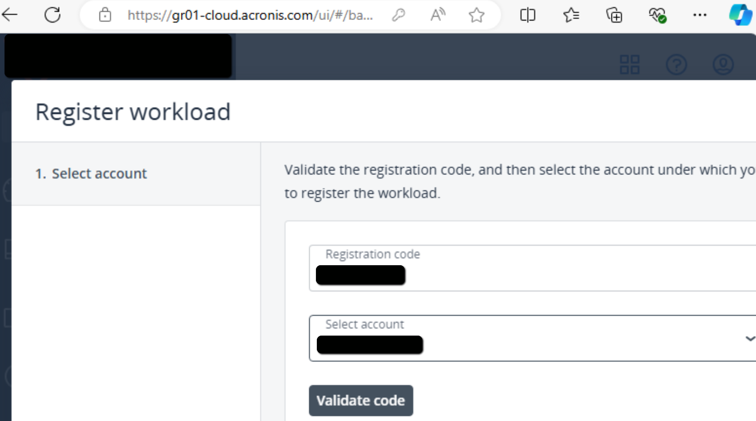Open saved password key icon

coord(398,15)
